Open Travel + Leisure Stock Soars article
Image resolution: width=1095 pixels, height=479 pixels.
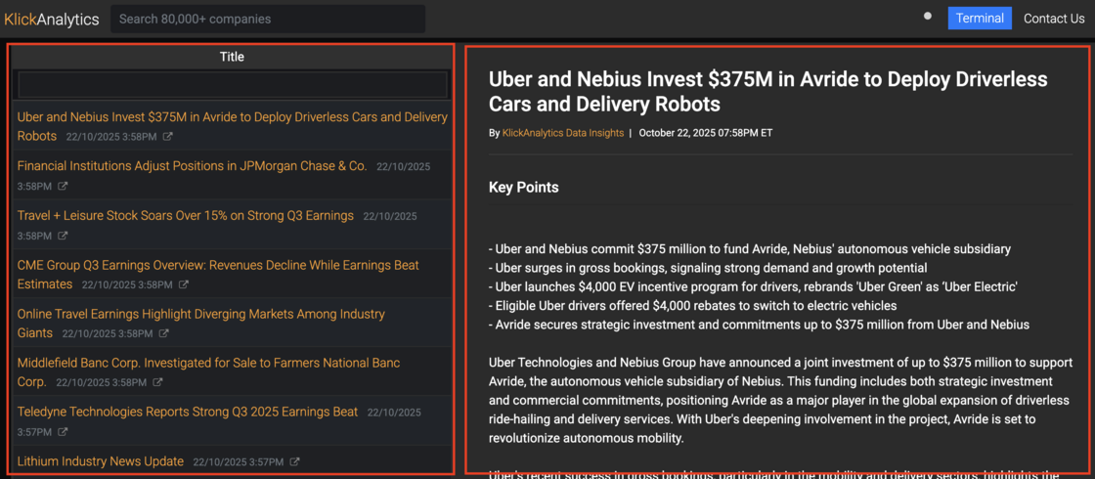coord(186,216)
